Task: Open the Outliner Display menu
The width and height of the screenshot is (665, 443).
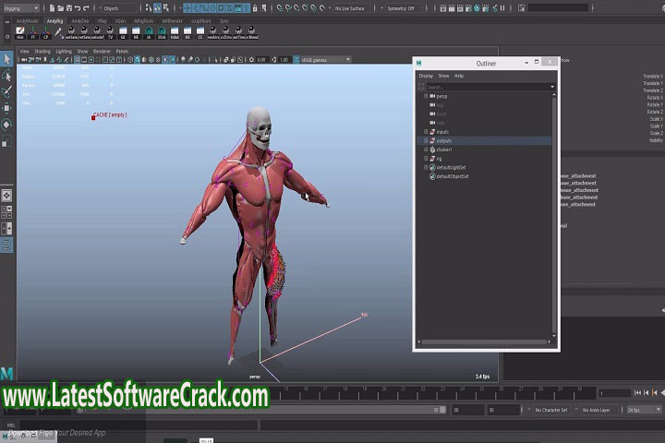Action: 426,76
